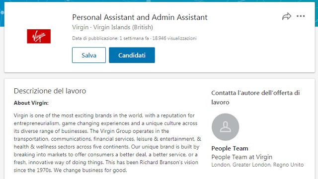318x179 pixels.
Task: Click the Descrizione del lavoro heading
Action: [50, 91]
